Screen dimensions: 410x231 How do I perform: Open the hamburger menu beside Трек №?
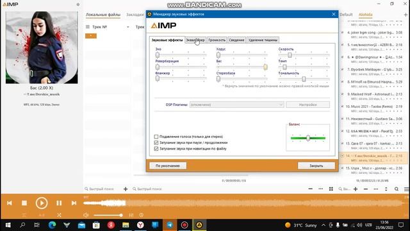coord(88,27)
